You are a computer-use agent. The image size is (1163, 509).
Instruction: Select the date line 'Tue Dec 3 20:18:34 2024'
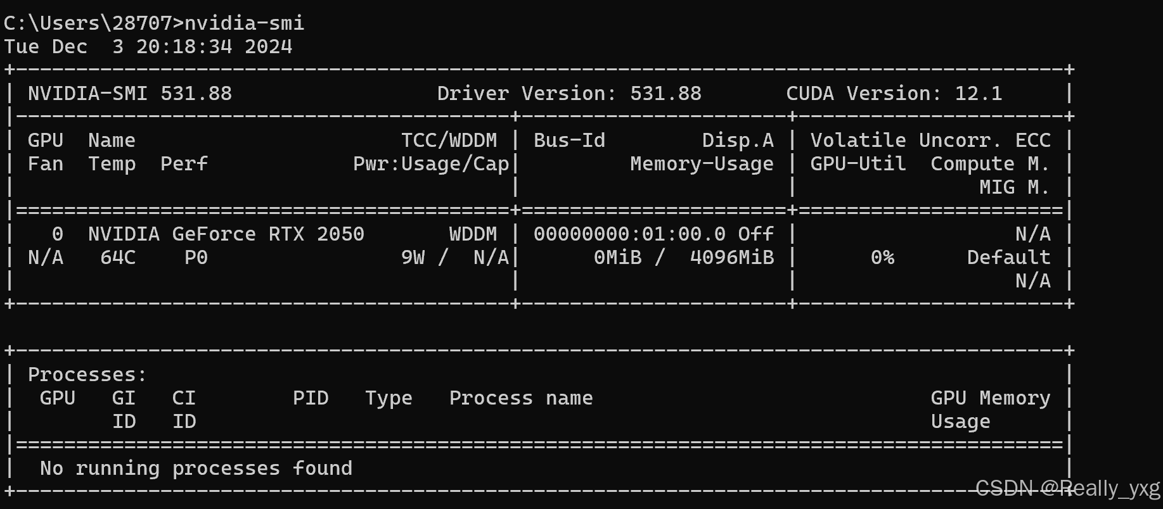click(x=148, y=47)
